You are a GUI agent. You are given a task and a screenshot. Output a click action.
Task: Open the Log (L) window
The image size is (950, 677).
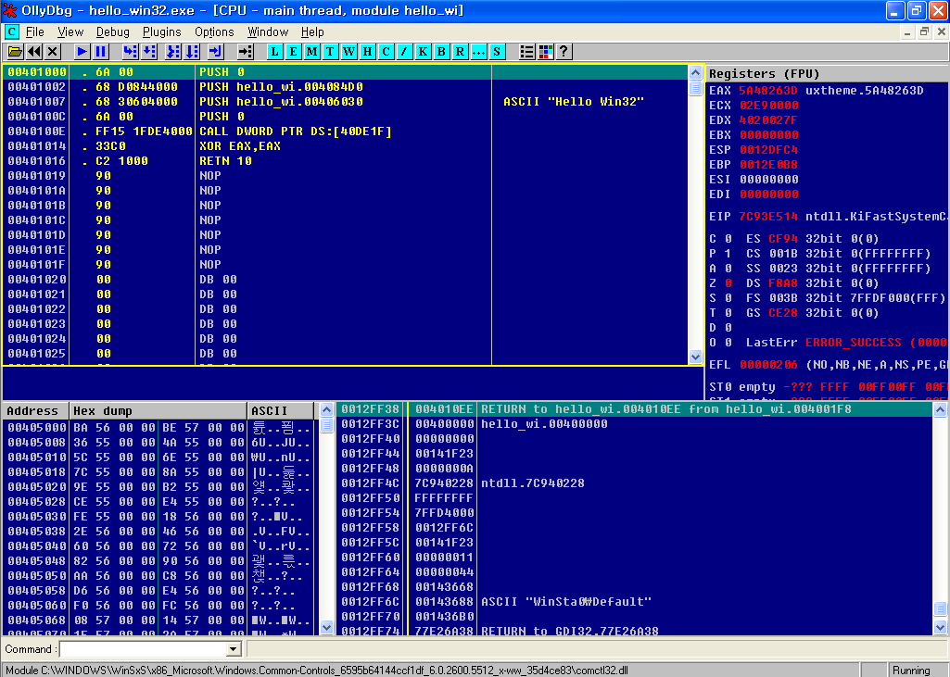pos(275,52)
